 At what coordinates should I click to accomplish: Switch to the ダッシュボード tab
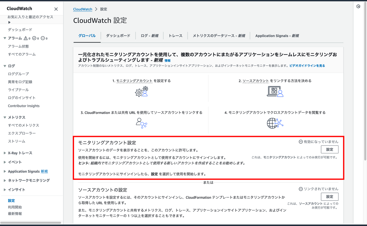click(118, 36)
